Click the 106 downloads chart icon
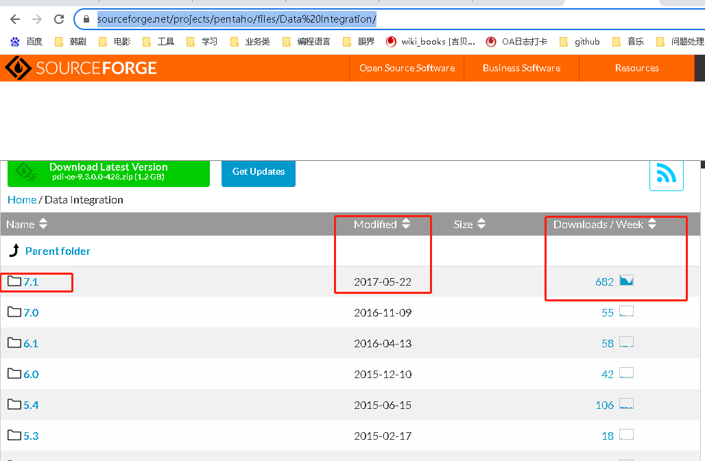The width and height of the screenshot is (705, 461). tap(626, 403)
